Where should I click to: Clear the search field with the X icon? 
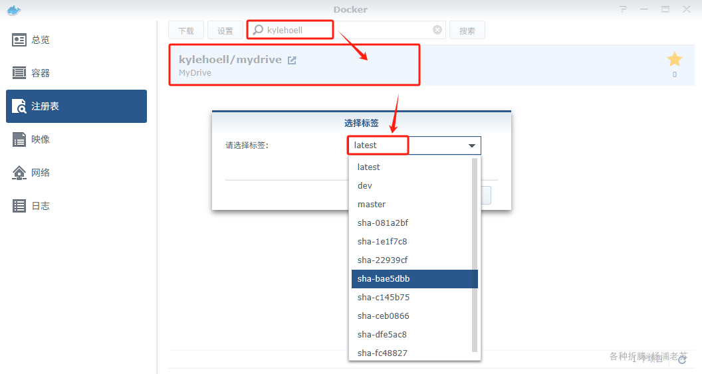[x=437, y=30]
